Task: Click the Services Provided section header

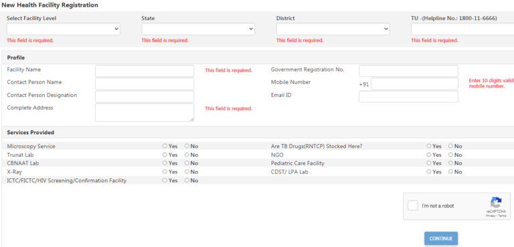Action: (x=31, y=132)
